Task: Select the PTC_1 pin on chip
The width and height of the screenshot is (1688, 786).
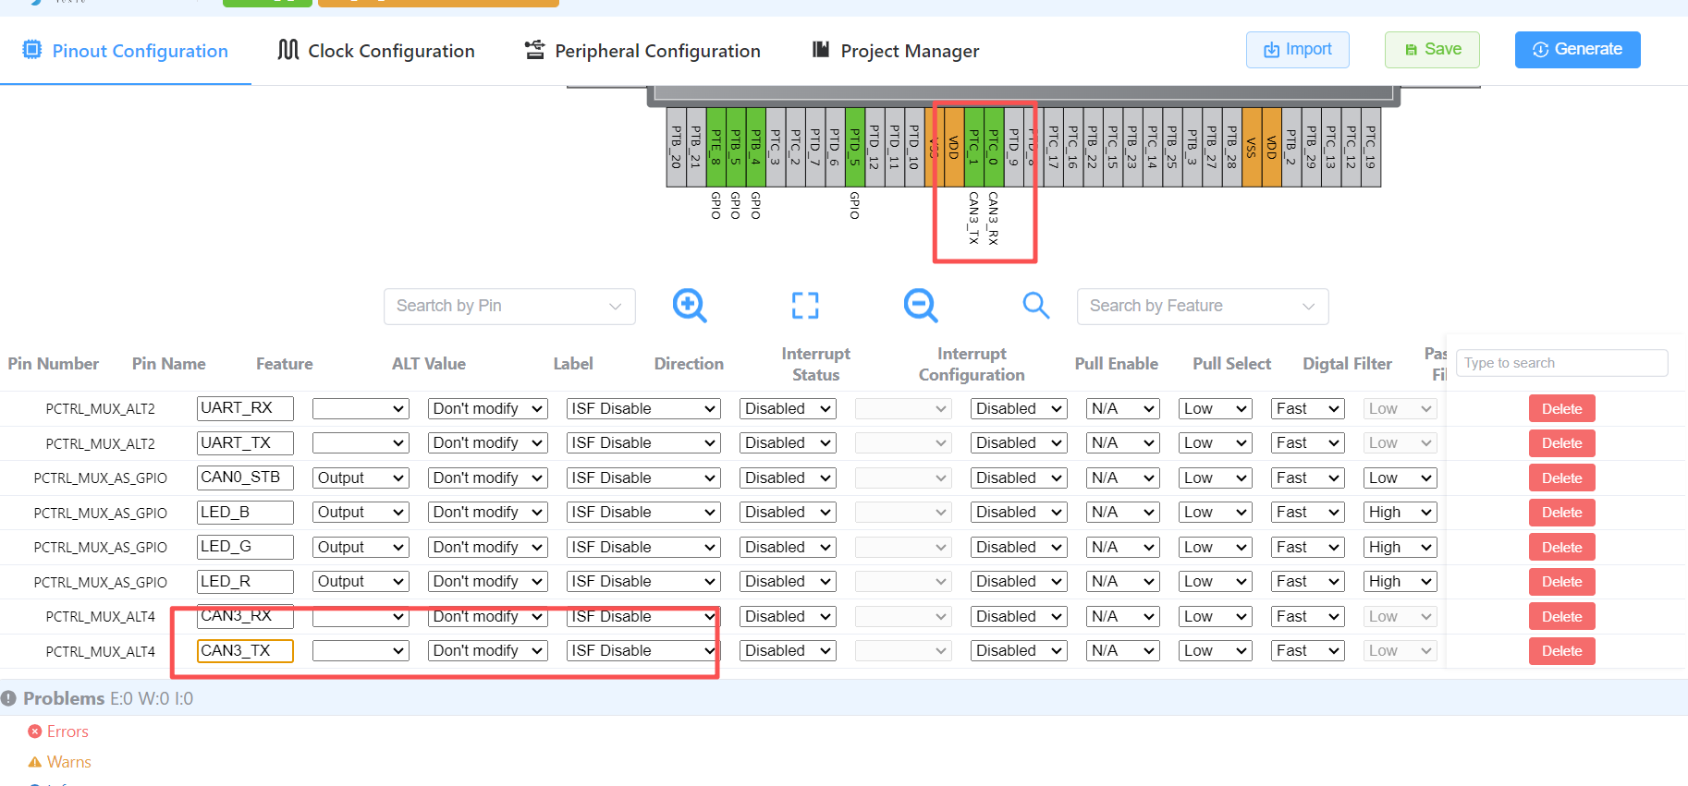Action: 973,147
